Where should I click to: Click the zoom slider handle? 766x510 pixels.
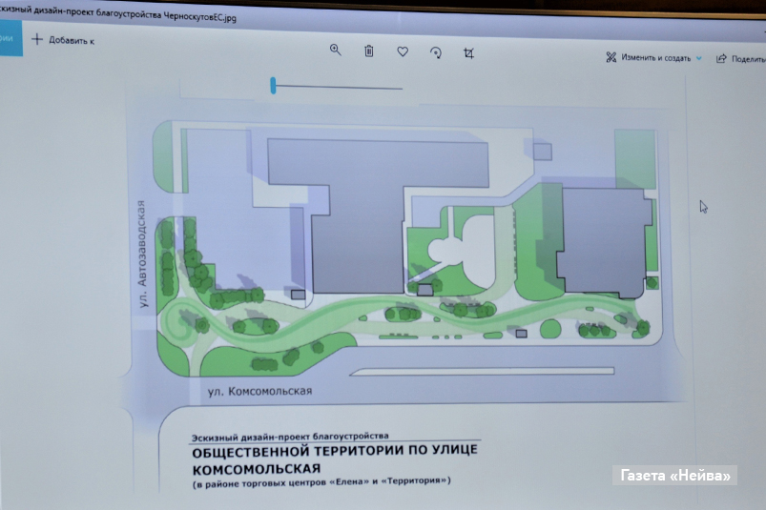pos(273,86)
